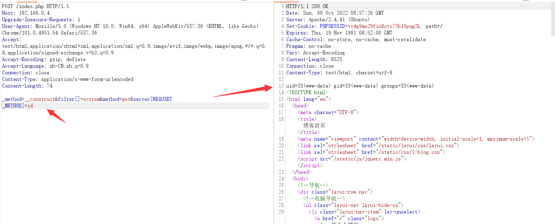The width and height of the screenshot is (555, 224).
Task: Select the <!--导航--> comment line
Action: [313, 185]
